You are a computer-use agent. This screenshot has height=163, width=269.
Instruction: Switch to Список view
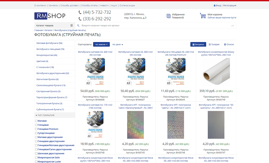[229, 45]
